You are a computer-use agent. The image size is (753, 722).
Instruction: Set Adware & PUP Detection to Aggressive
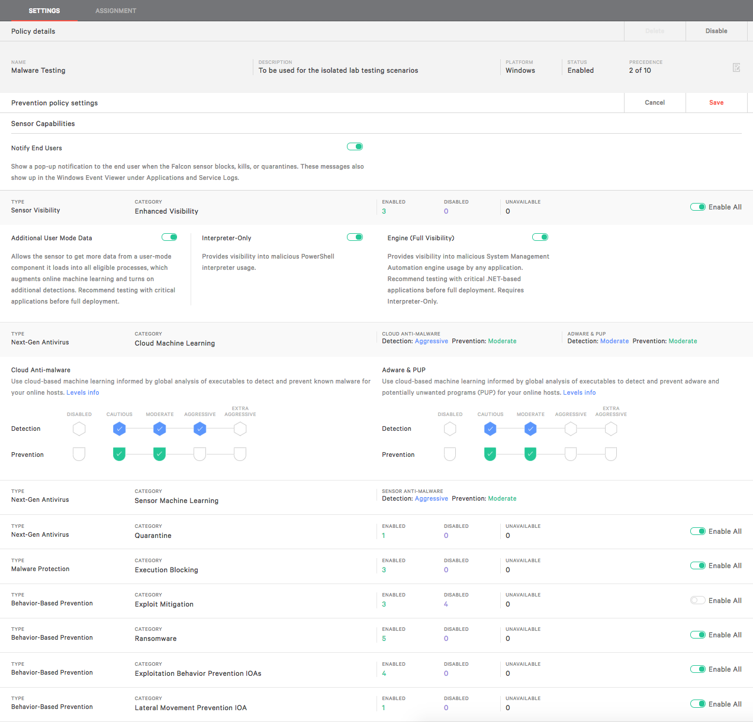[x=571, y=428]
